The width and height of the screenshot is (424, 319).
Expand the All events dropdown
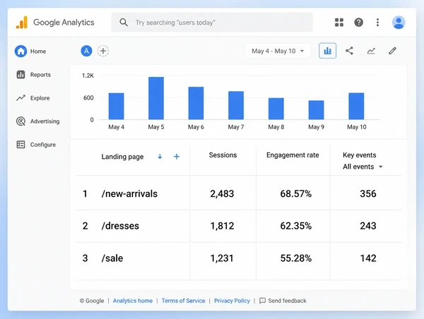tap(363, 167)
